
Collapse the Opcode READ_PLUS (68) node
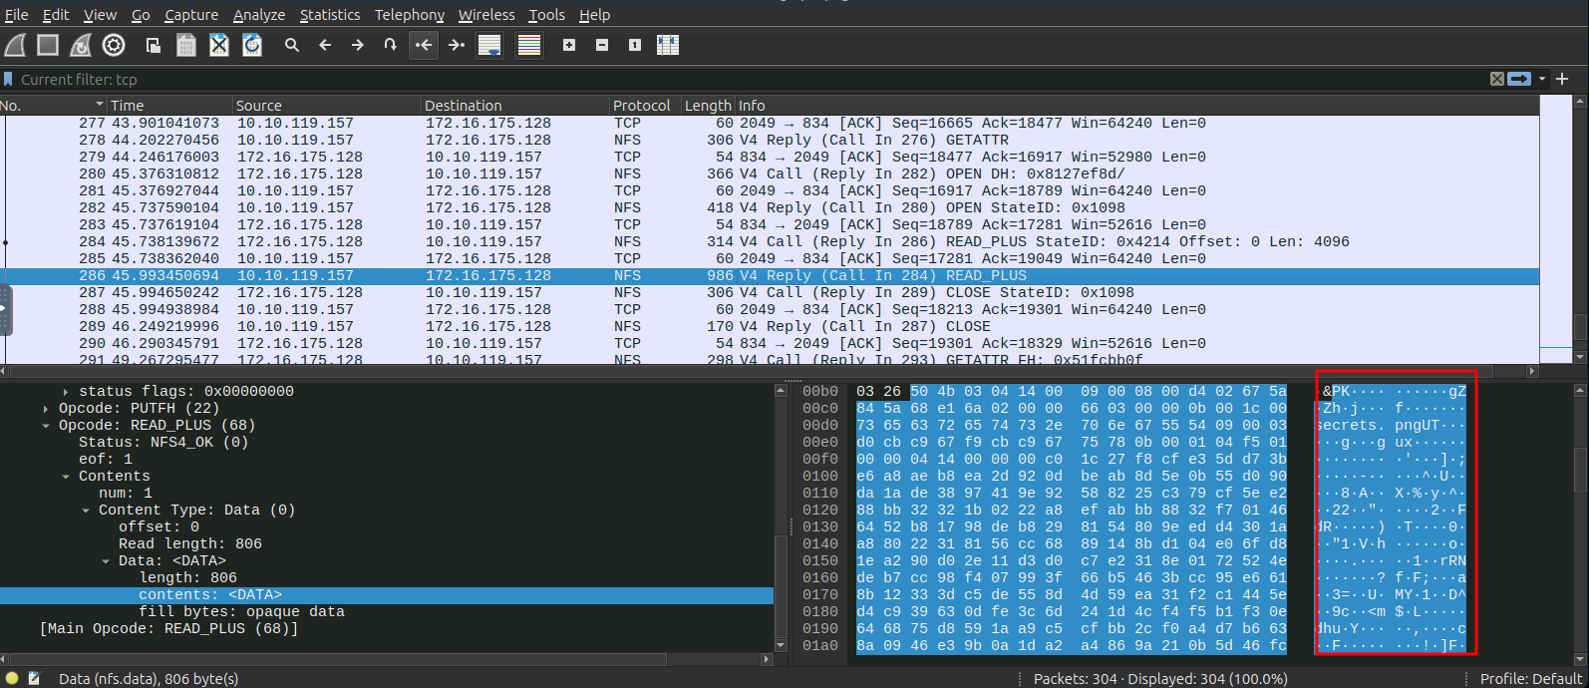click(46, 426)
